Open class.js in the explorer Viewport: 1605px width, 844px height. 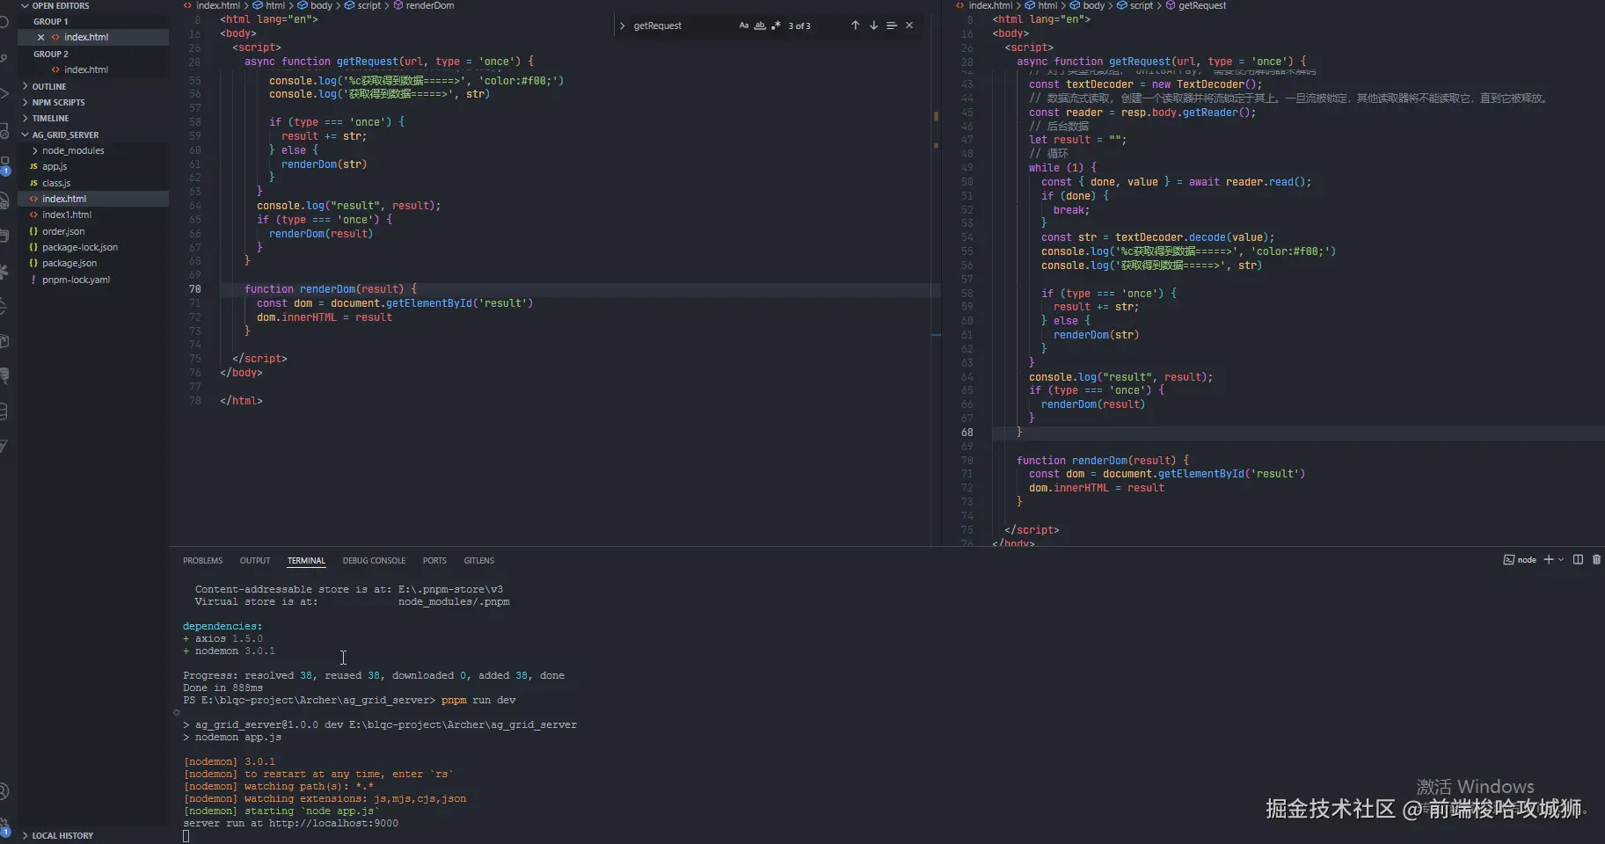[56, 183]
